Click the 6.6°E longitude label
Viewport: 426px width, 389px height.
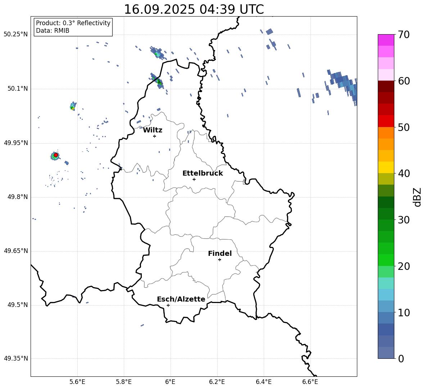click(x=310, y=382)
